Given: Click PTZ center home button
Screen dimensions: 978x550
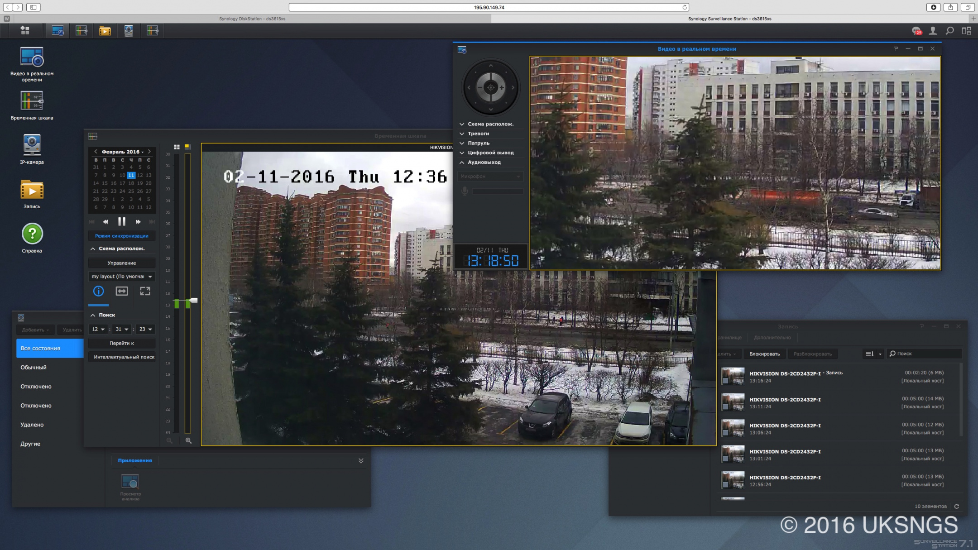Looking at the screenshot, I should (x=491, y=87).
